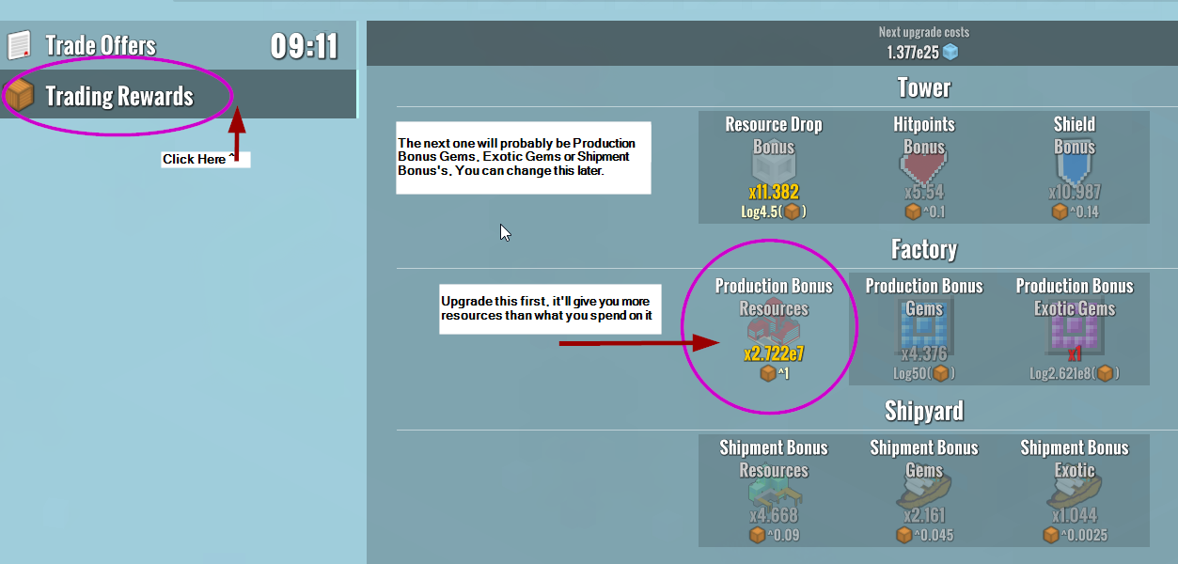
Task: Click the Trade Offers document icon
Action: point(20,45)
